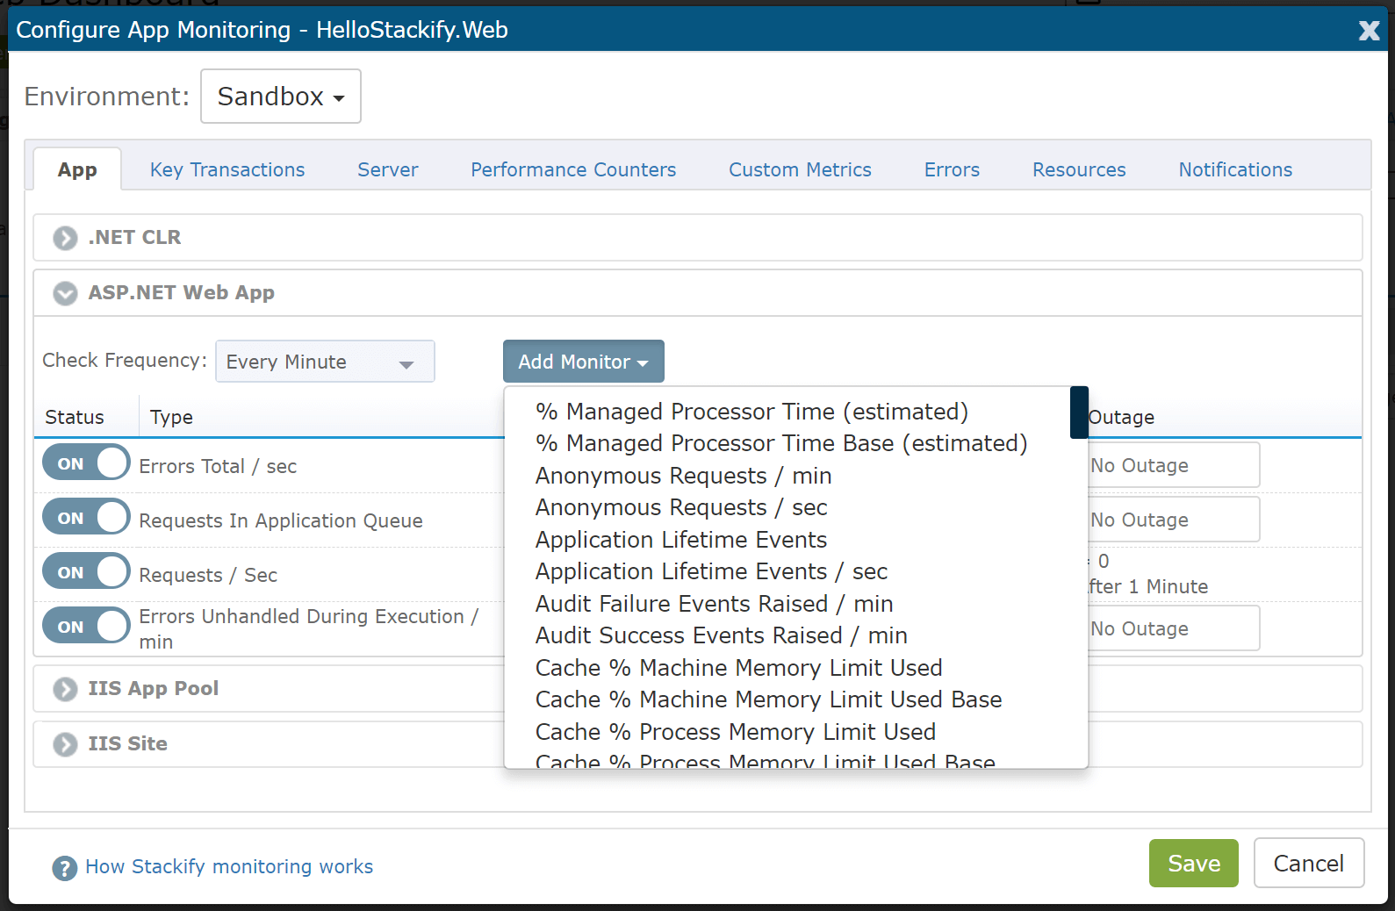Click the Status column header
Viewport: 1395px width, 911px height.
(75, 418)
